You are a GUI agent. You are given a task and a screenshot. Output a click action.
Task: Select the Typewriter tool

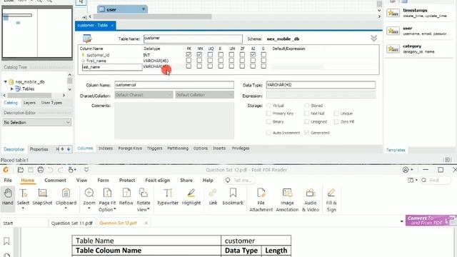[168, 197]
